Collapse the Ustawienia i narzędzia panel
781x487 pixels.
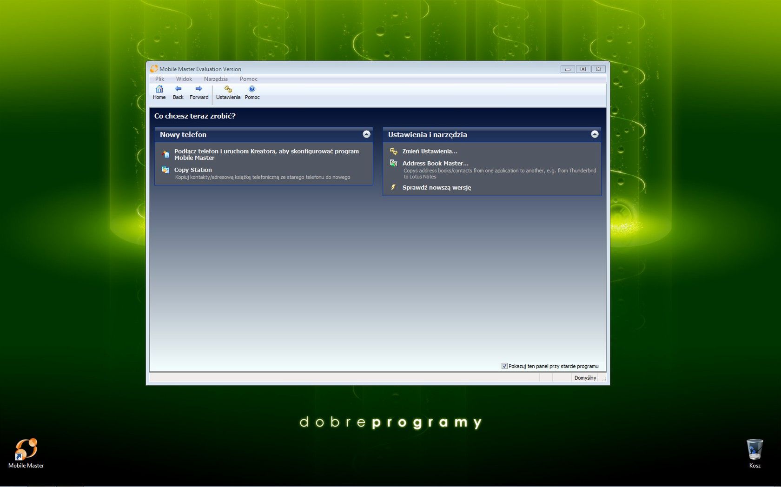[595, 134]
